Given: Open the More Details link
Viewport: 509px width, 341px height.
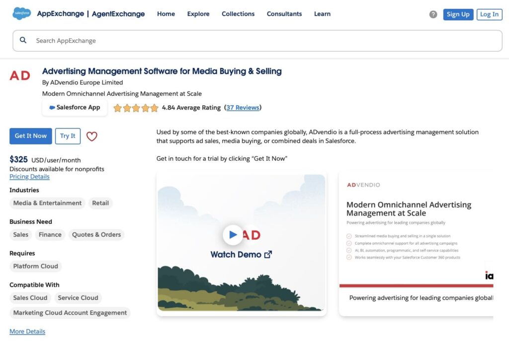Looking at the screenshot, I should pyautogui.click(x=27, y=331).
